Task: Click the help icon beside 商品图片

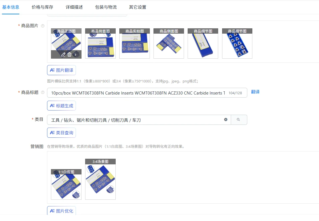Action: coord(43,26)
